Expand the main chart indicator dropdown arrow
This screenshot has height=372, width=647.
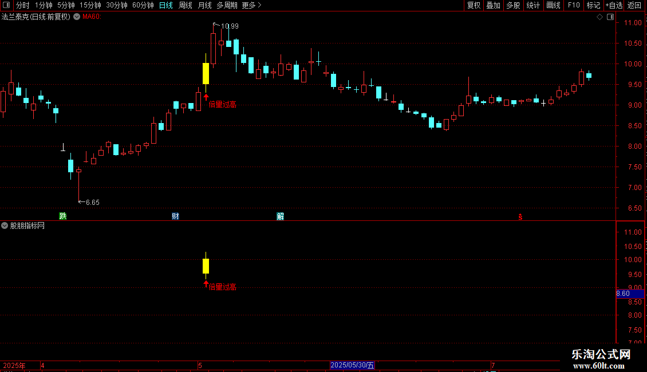(77, 17)
